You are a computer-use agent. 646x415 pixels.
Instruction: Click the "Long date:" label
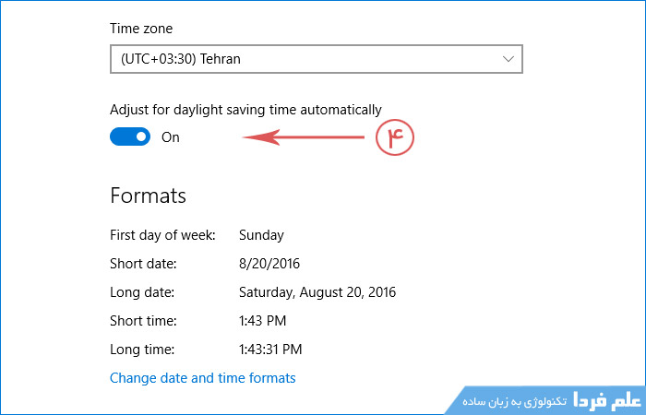[x=142, y=292]
